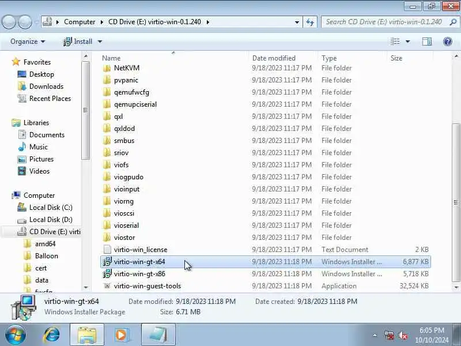The height and width of the screenshot is (346, 461).
Task: Click the Forward navigation button
Action: pyautogui.click(x=25, y=22)
